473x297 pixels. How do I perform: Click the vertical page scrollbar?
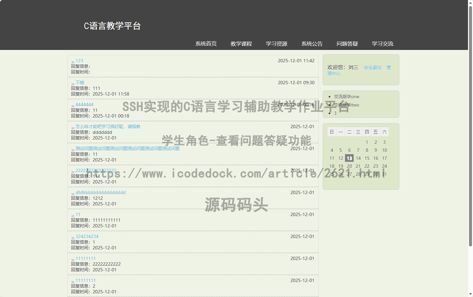pyautogui.click(x=470, y=127)
